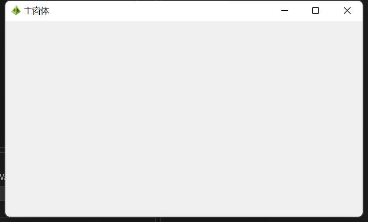Click the green pyramid application icon
The image size is (368, 222).
click(x=16, y=10)
